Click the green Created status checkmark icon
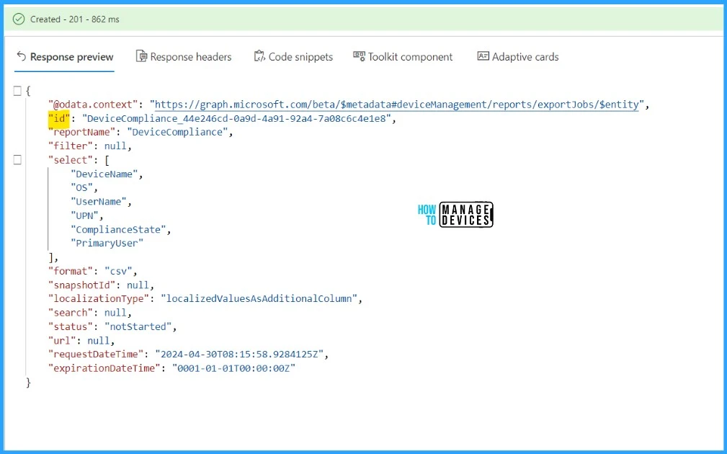Viewport: 727px width, 454px height. coord(19,19)
